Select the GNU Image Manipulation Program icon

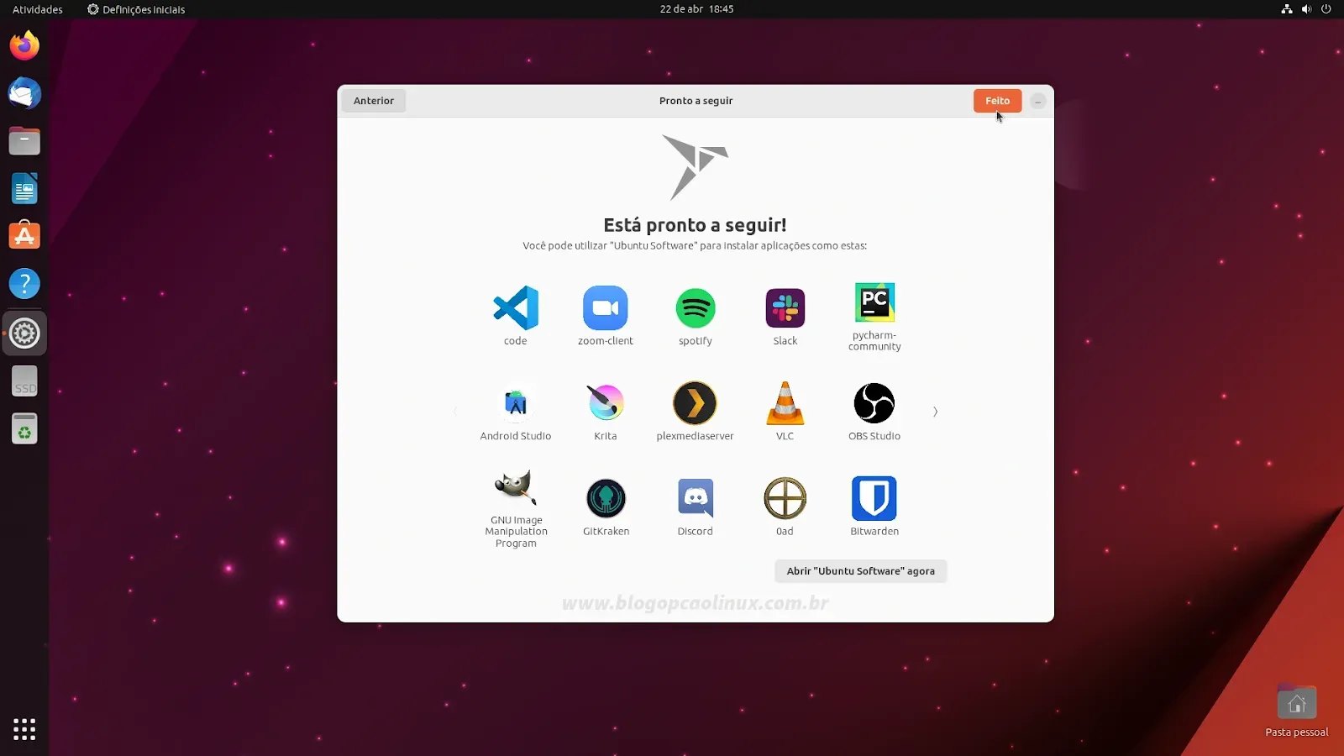(516, 487)
